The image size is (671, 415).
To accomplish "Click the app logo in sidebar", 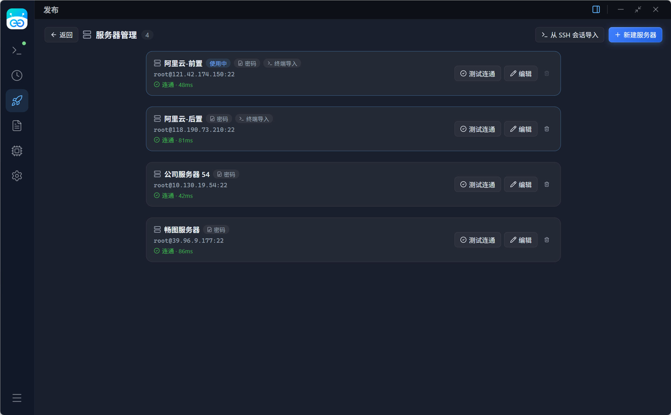I will click(x=17, y=19).
